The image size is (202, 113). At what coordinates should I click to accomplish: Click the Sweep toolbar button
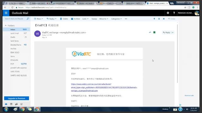94,19
